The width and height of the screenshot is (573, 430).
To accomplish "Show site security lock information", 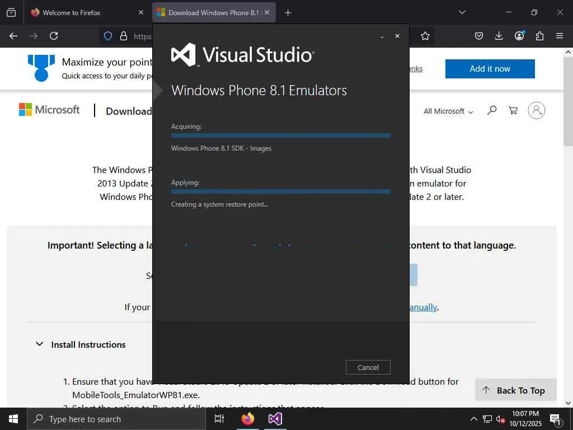I will [x=124, y=36].
